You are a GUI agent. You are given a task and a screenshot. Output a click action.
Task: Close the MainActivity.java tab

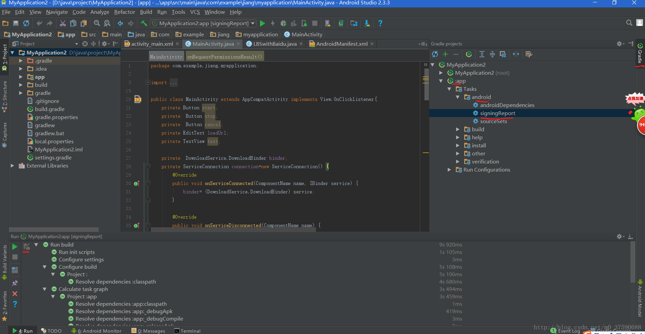(238, 44)
